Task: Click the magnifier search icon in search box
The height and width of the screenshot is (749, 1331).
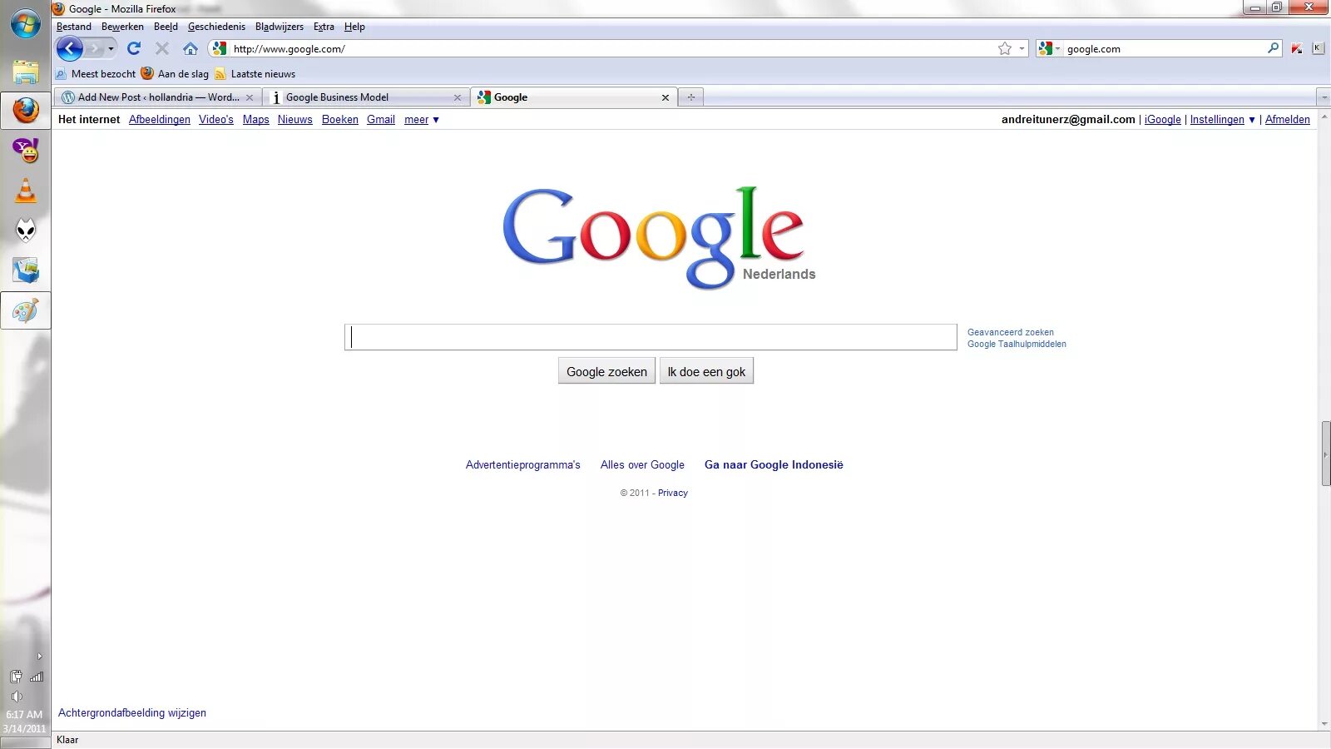Action: (x=1273, y=48)
